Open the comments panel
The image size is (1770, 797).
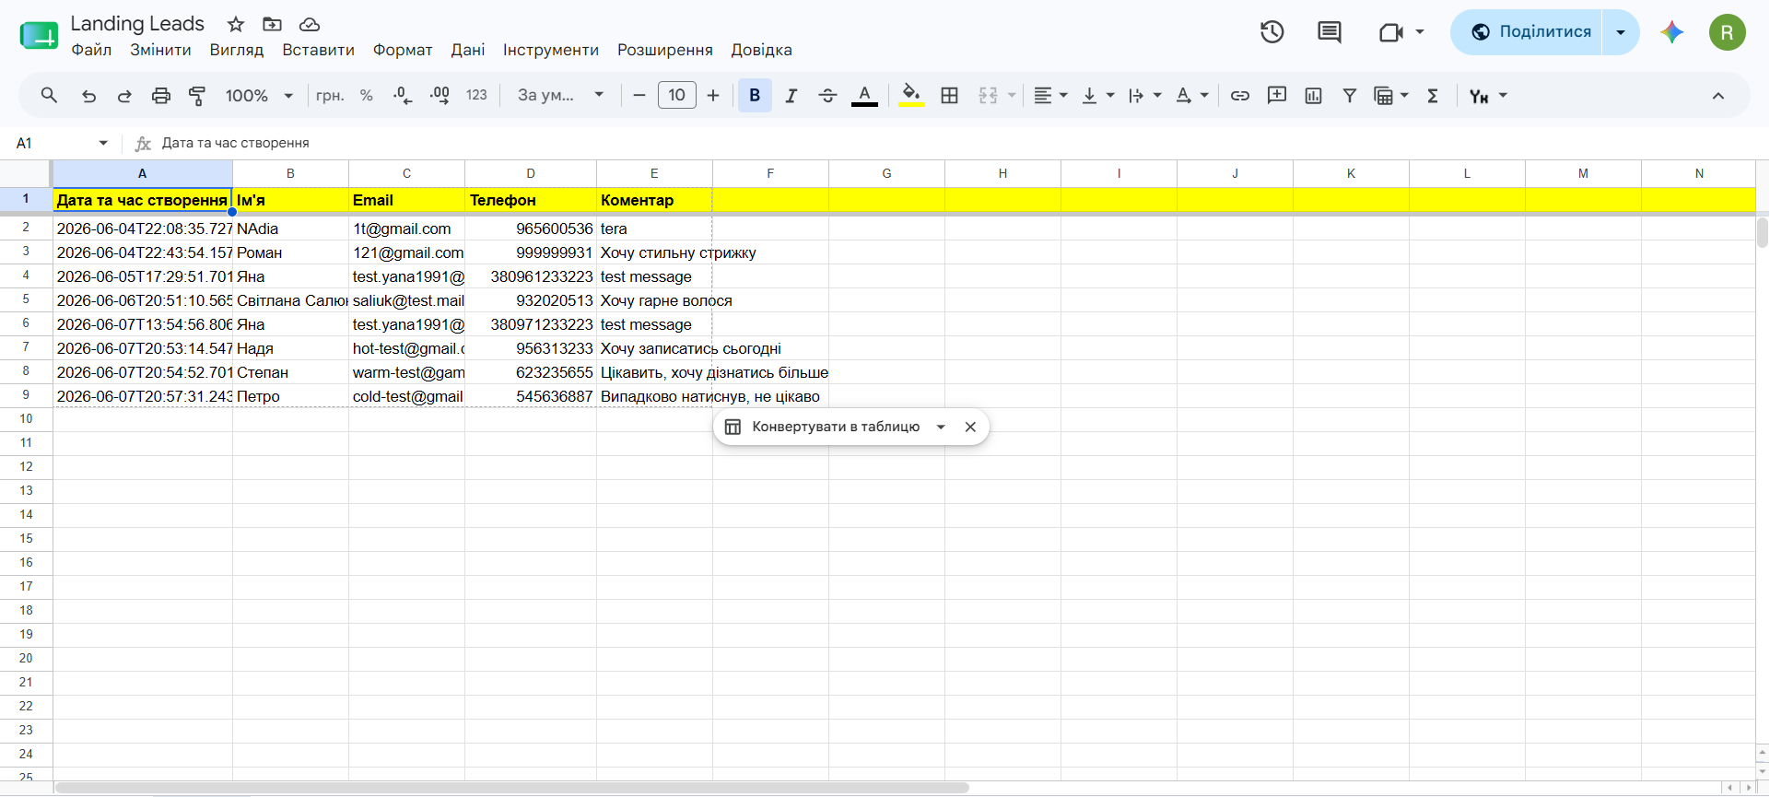tap(1330, 32)
